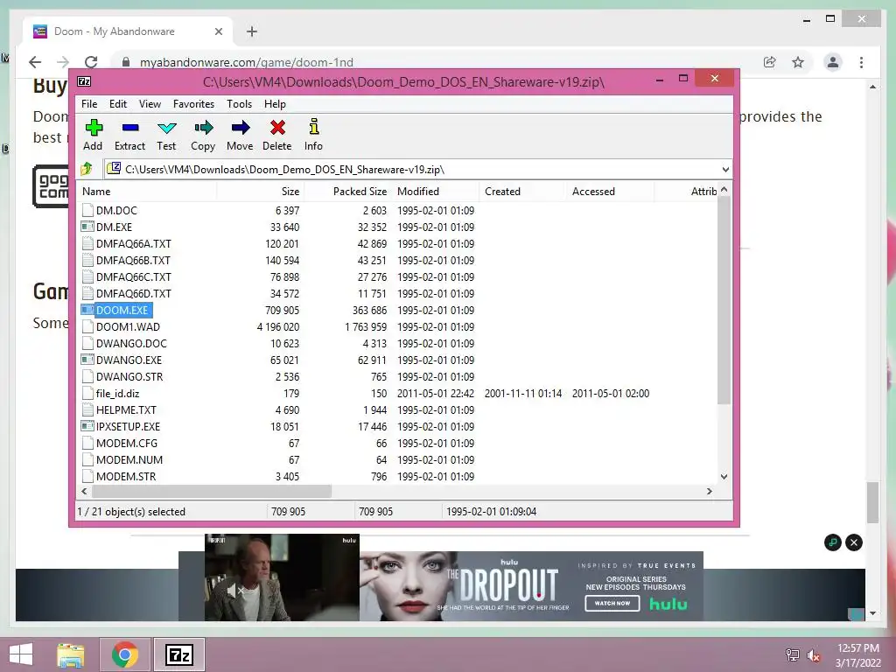Click the taskbar clock 12:57 PM
Image resolution: width=896 pixels, height=672 pixels.
857,648
